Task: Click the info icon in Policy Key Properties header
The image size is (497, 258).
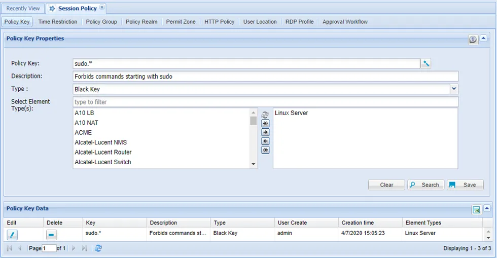Action: click(x=473, y=40)
